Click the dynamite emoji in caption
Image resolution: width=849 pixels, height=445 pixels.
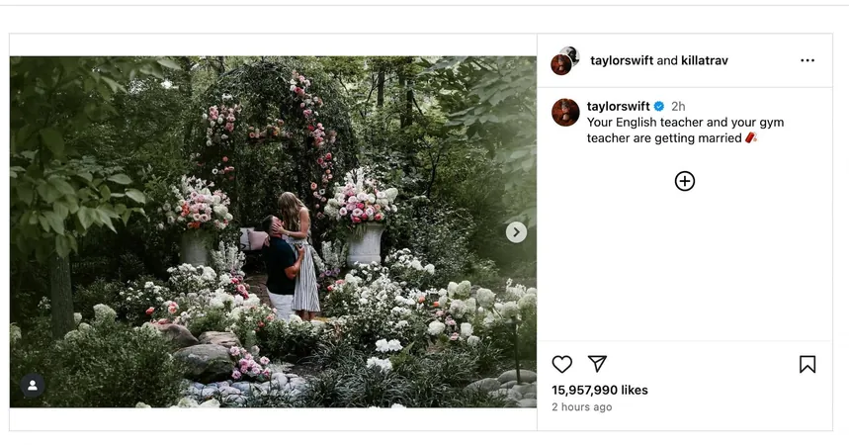coord(751,137)
